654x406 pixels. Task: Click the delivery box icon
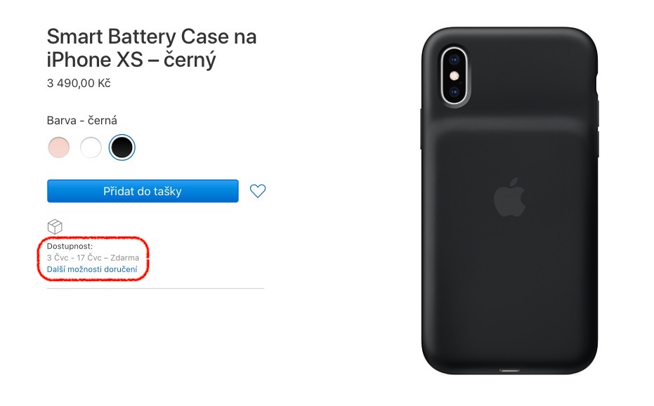tap(55, 227)
